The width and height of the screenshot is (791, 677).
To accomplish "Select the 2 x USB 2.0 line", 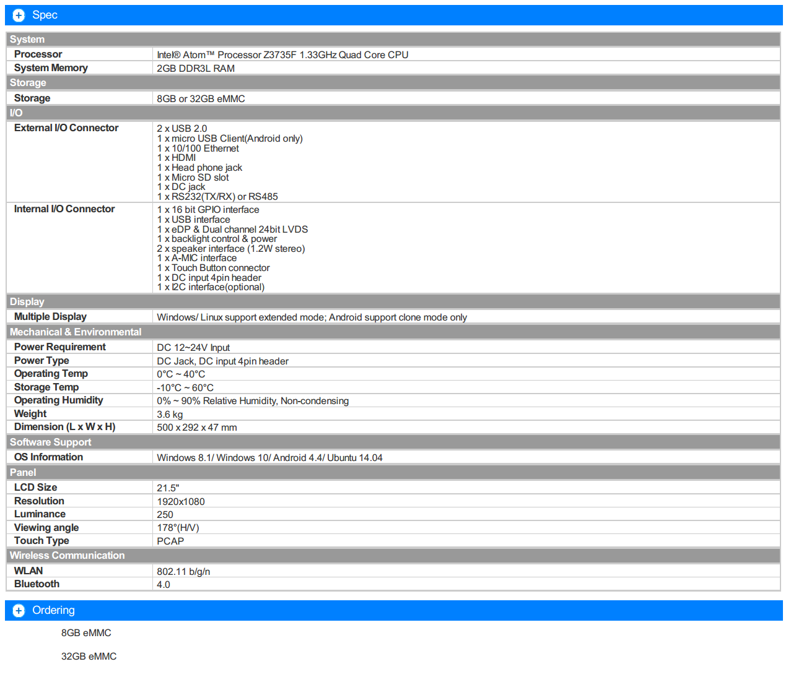I will 182,129.
